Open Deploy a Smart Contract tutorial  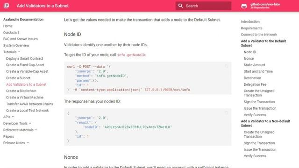coord(25,58)
